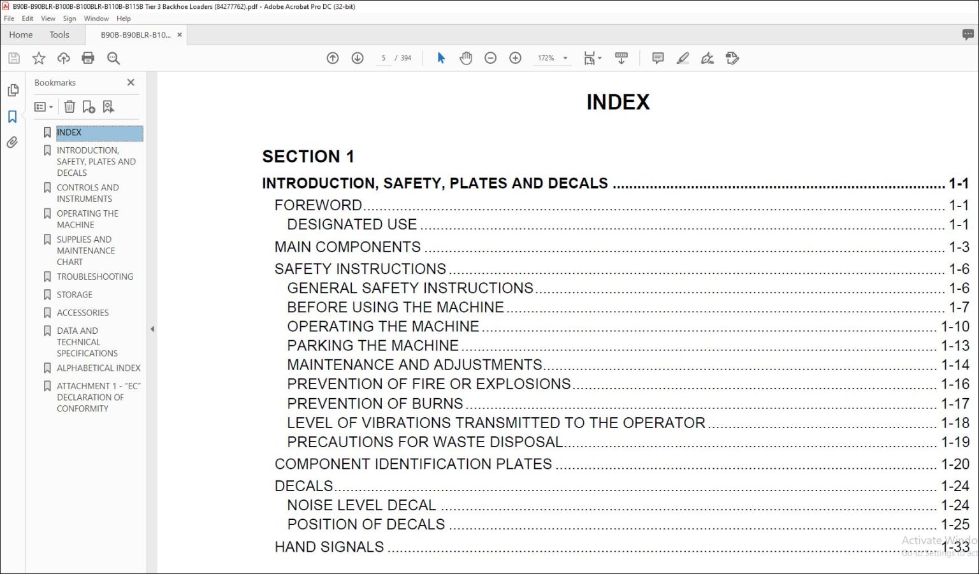Open the fit page options icon
The width and height of the screenshot is (979, 574).
tap(592, 58)
